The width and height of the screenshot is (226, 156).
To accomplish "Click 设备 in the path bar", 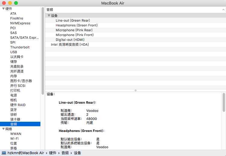I will (77, 153).
